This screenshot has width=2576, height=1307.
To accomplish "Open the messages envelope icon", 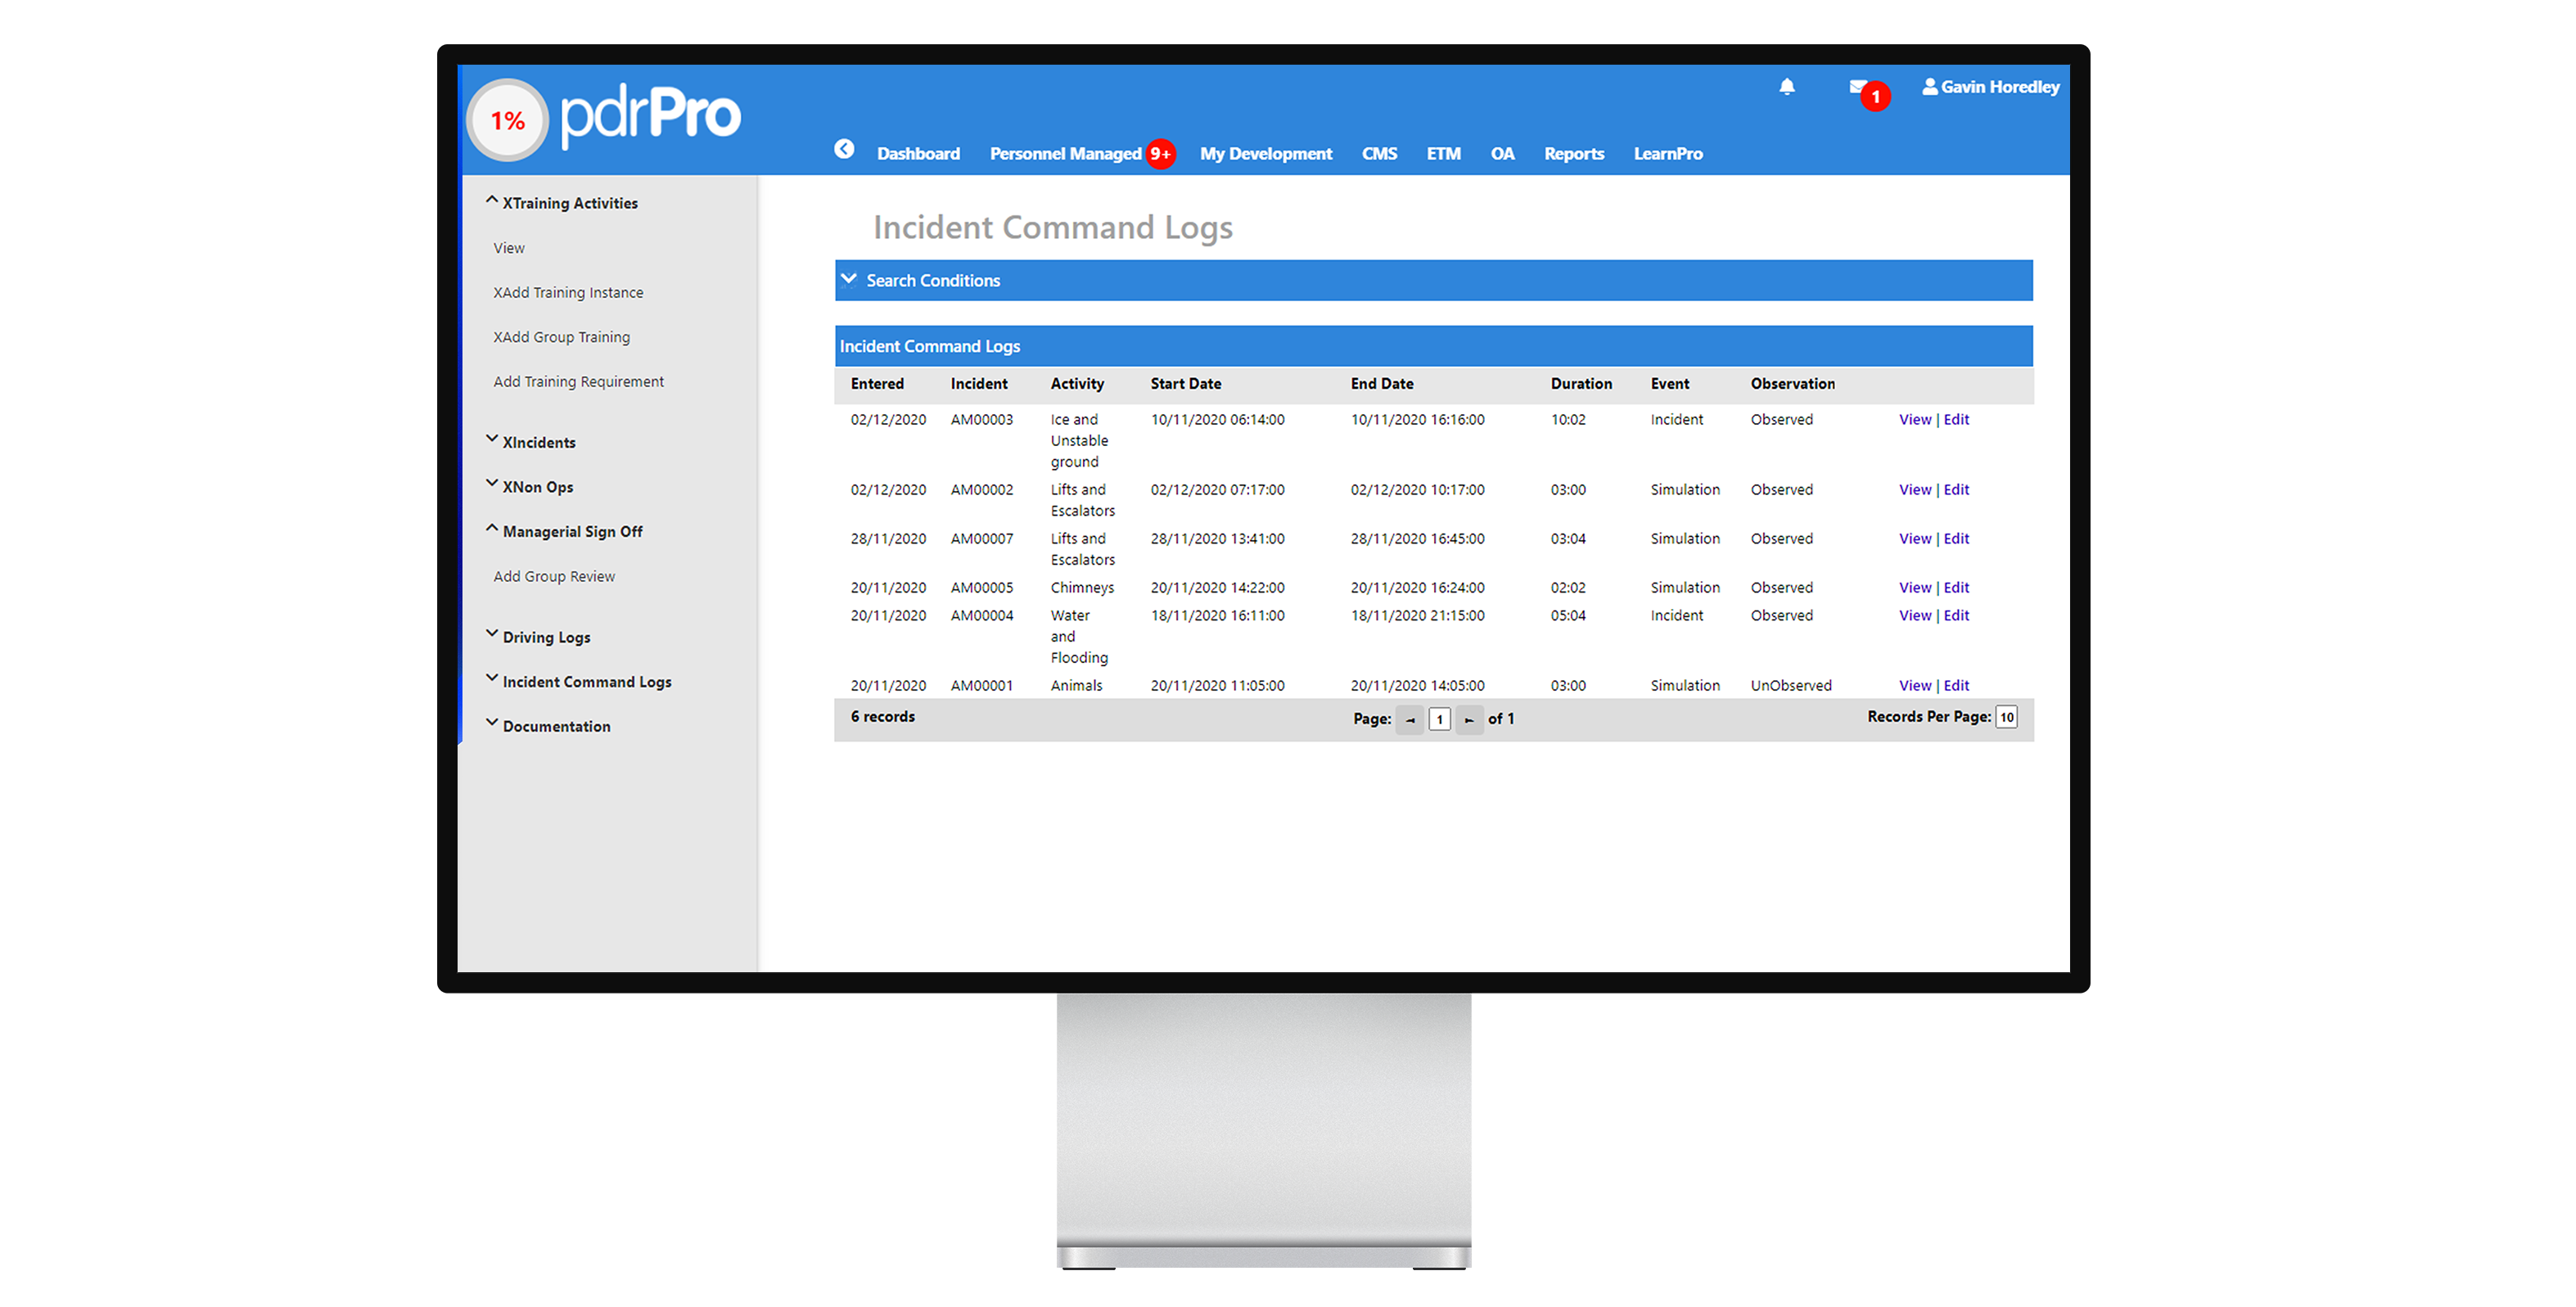I will click(x=1857, y=86).
